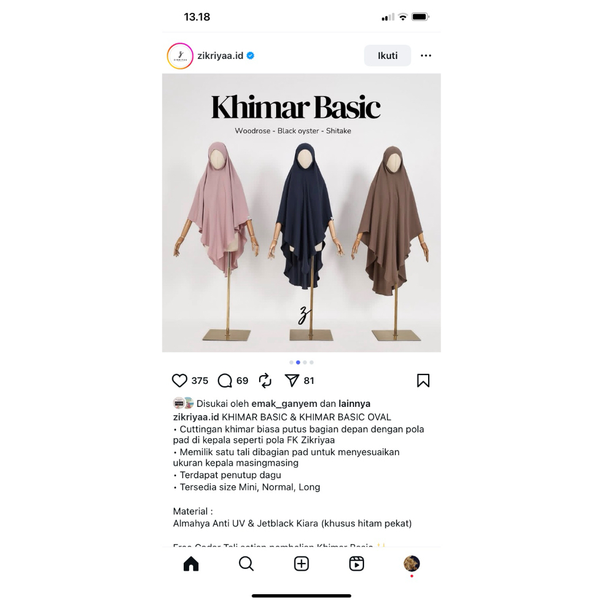
Task: Like the post with the heart icon
Action: click(179, 381)
